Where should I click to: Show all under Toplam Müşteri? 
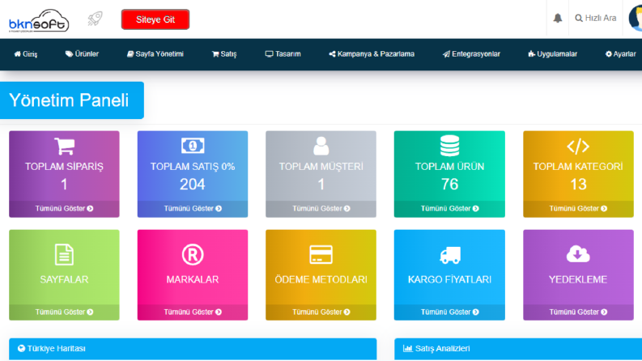[321, 209]
